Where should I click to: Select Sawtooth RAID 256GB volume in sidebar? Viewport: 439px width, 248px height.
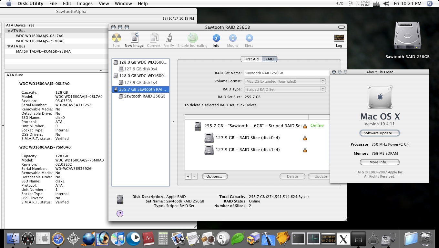click(140, 96)
